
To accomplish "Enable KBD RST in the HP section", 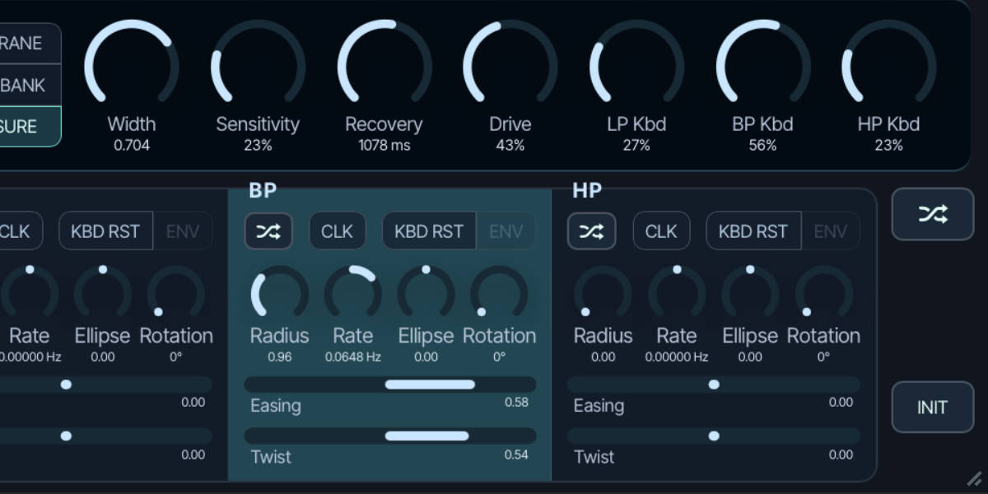I will 753,231.
